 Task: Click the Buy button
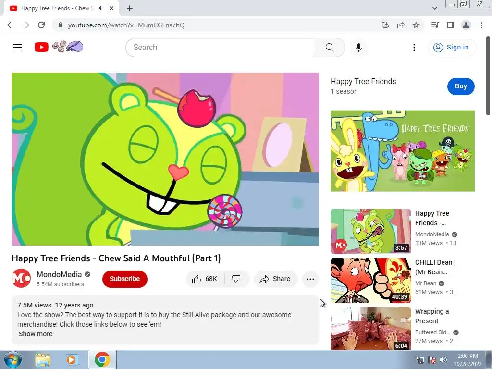point(461,86)
